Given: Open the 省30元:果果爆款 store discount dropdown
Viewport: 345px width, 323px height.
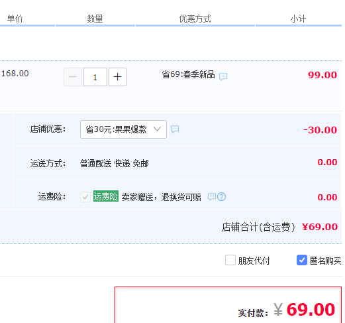Looking at the screenshot, I should click(x=123, y=129).
